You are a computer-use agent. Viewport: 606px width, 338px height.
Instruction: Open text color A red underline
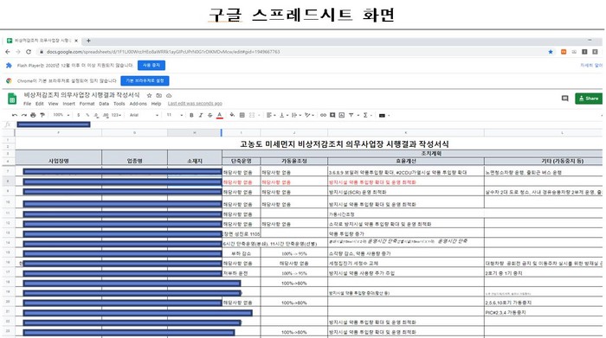[x=220, y=115]
